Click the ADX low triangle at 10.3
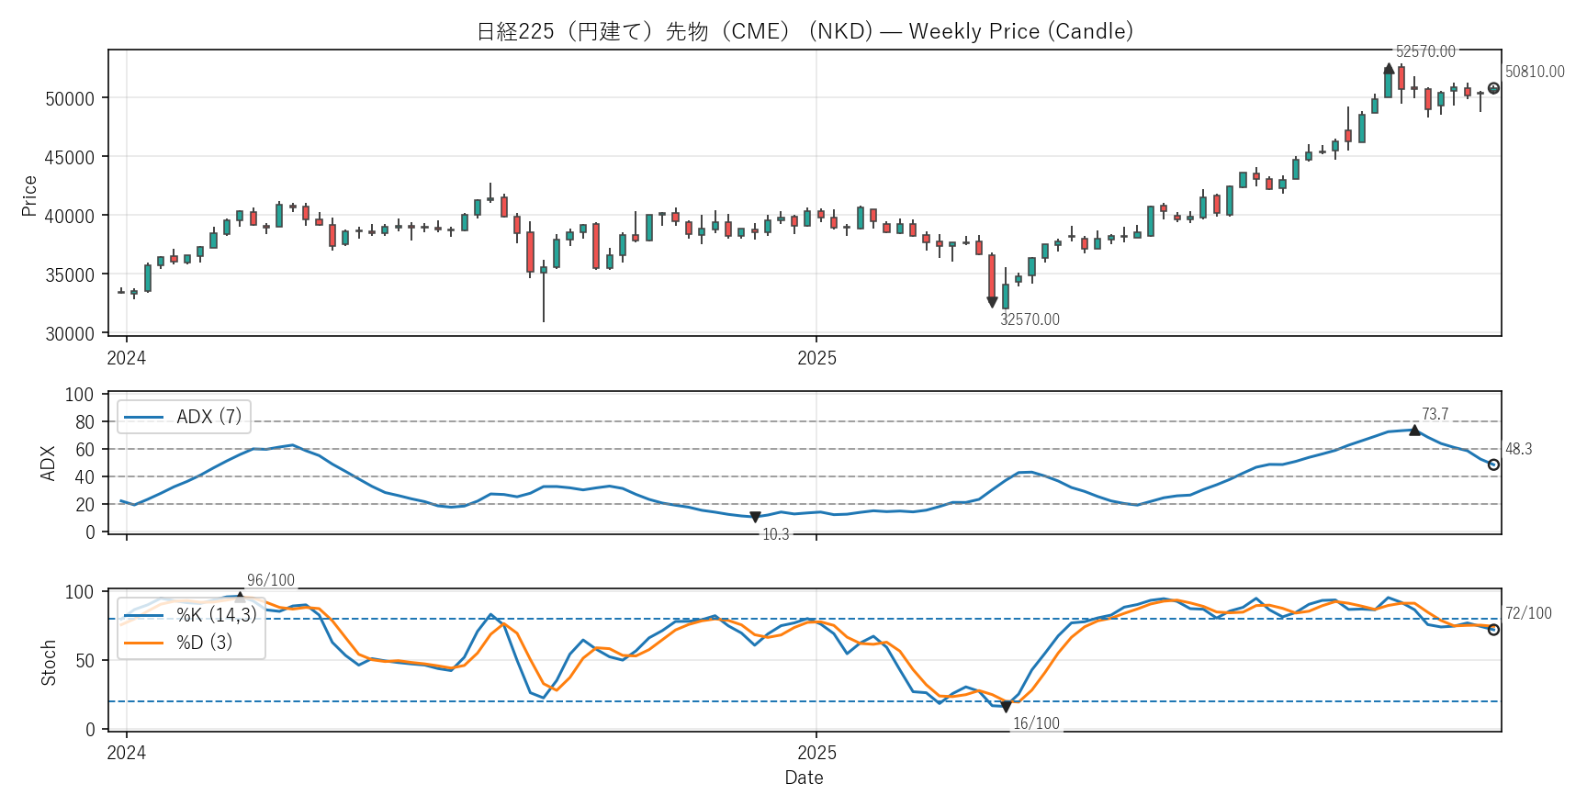The height and width of the screenshot is (806, 1587). [x=755, y=518]
